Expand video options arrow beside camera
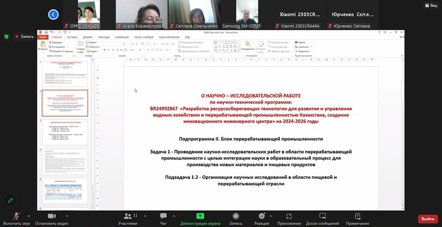Image resolution: width=442 pixels, height=227 pixels. point(67,216)
